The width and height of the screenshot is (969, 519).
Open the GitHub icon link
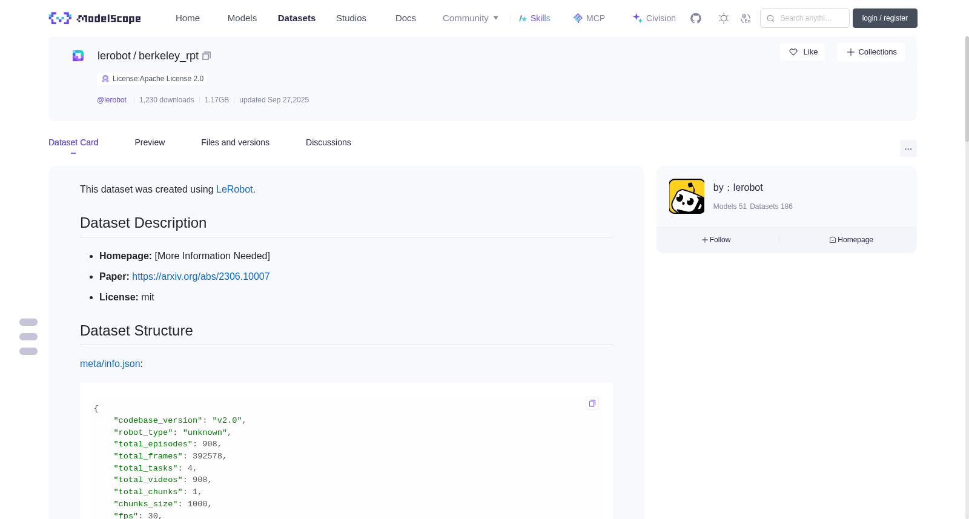(x=696, y=18)
